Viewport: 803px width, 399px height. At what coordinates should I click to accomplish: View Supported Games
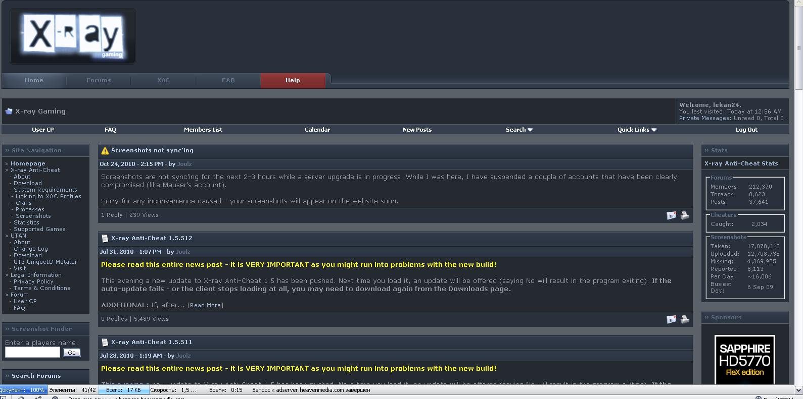[39, 229]
